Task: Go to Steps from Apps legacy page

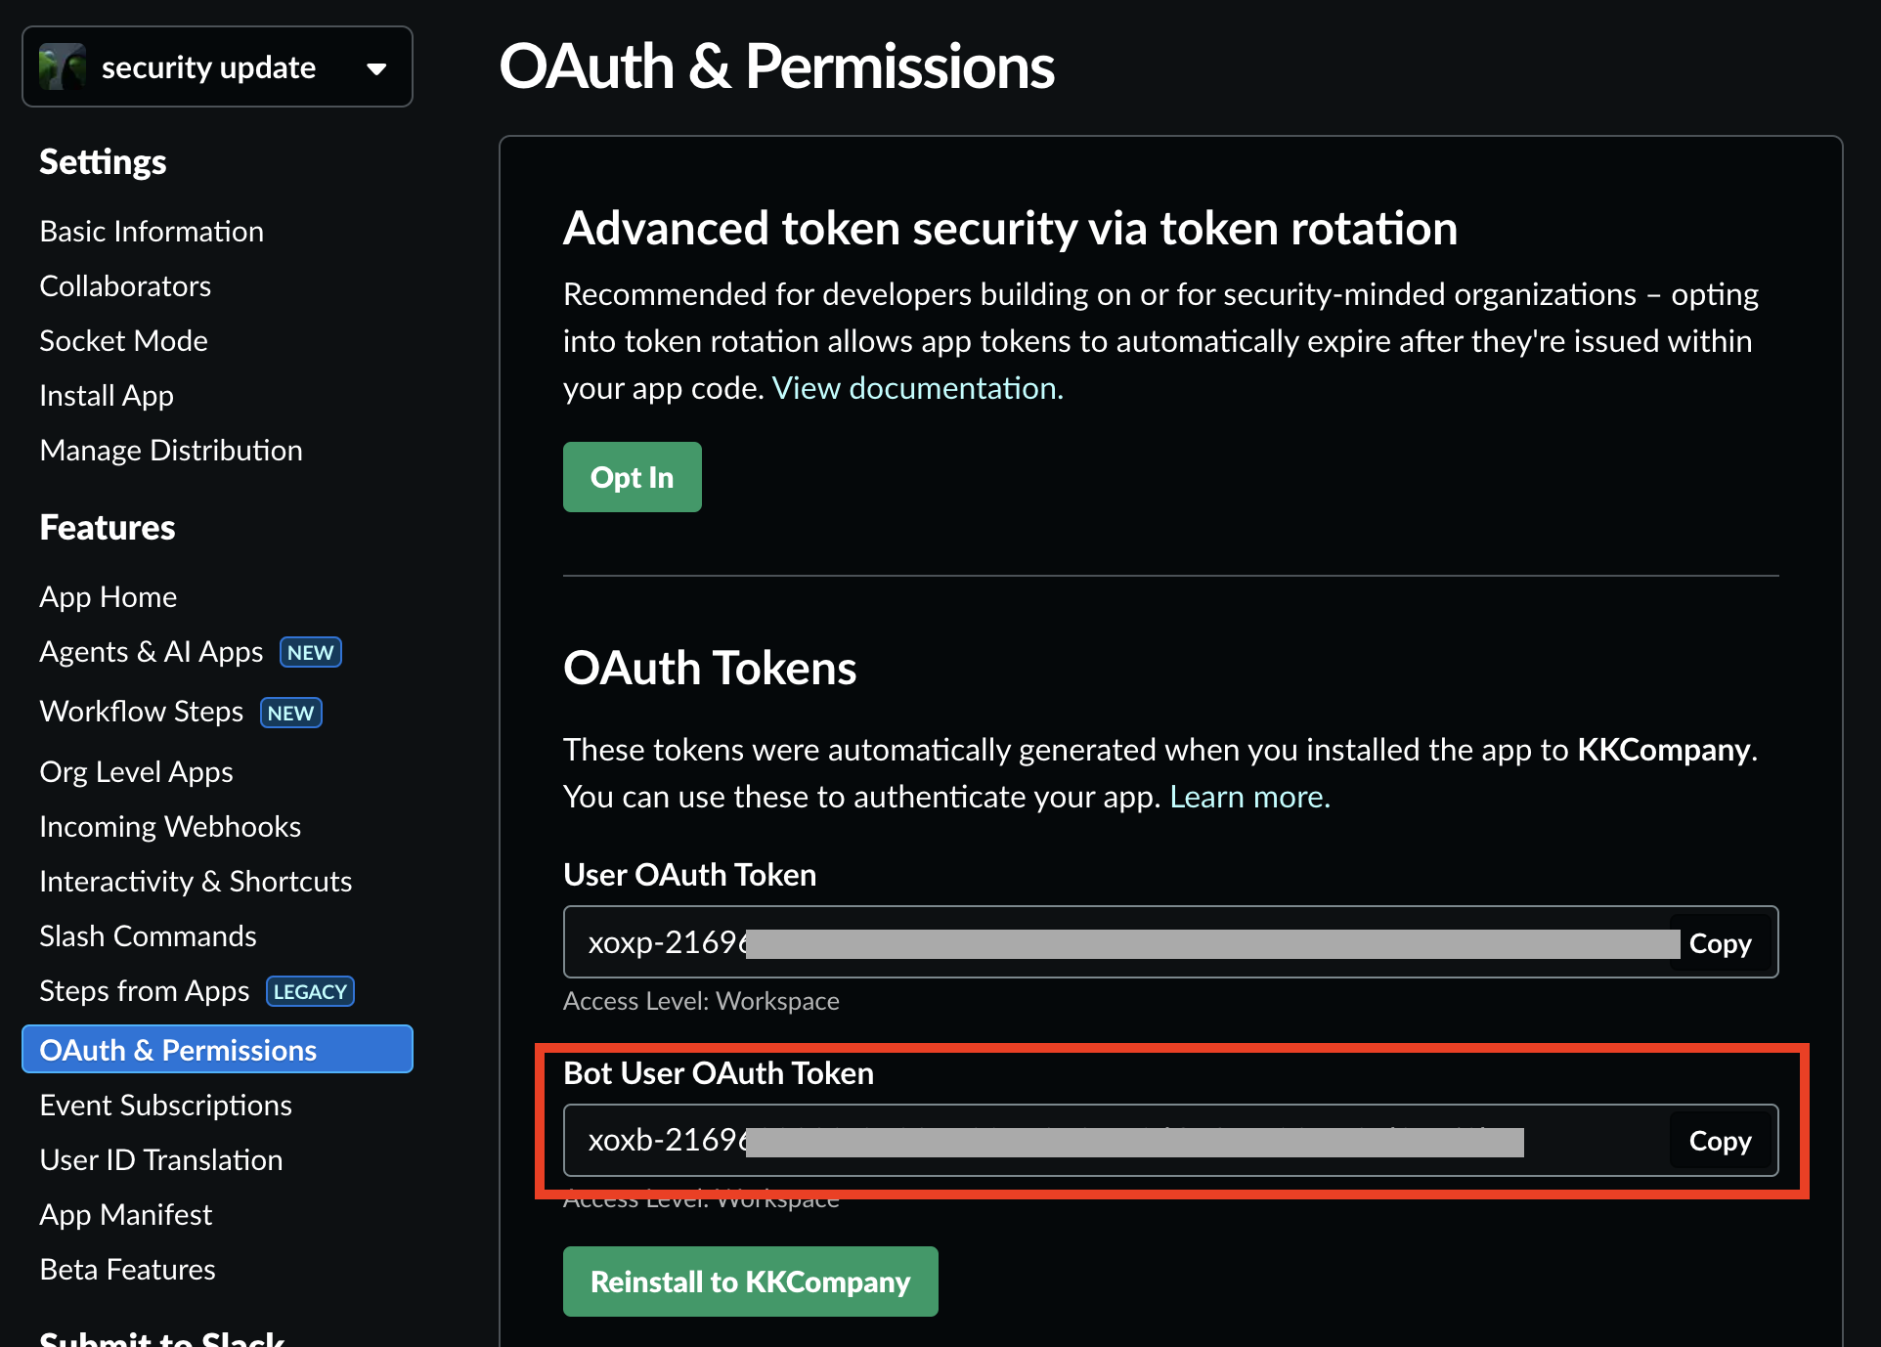Action: tap(145, 990)
